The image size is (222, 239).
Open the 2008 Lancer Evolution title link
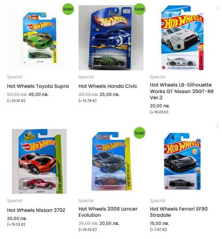click(x=108, y=212)
